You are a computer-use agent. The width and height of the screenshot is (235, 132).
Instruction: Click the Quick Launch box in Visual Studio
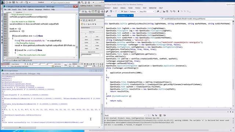point(230,5)
